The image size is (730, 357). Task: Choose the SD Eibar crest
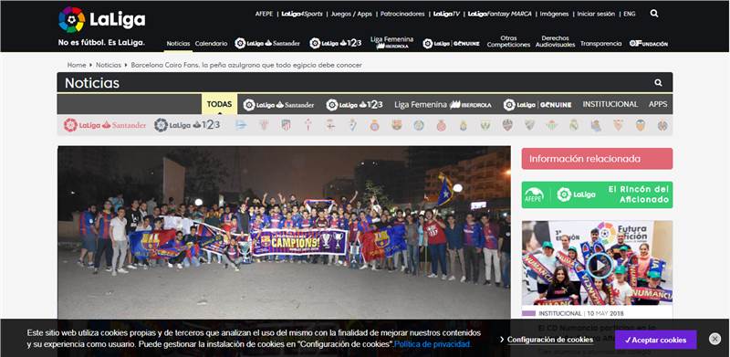click(x=352, y=125)
